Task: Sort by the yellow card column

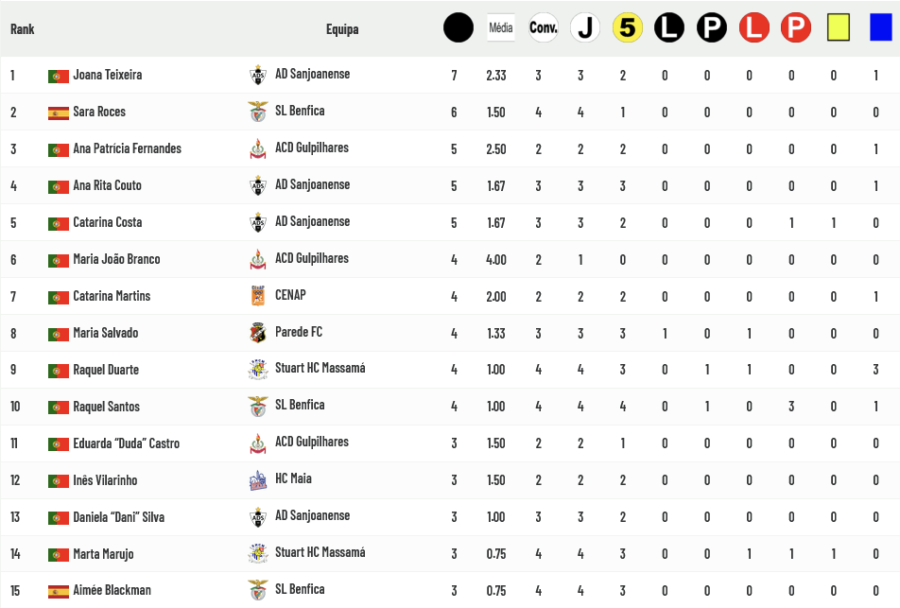Action: (838, 28)
